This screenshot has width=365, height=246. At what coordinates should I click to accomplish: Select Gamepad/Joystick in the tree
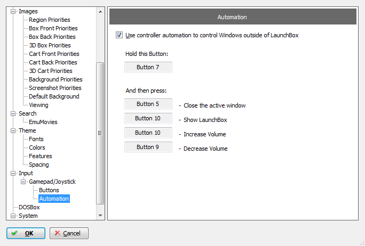coord(52,182)
